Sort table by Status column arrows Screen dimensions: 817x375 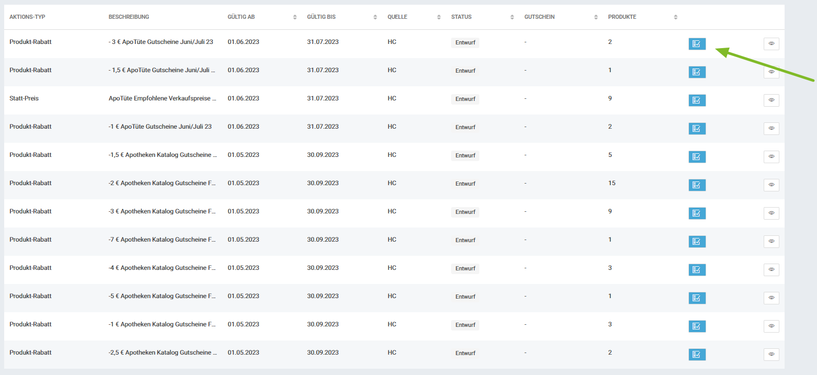point(512,17)
